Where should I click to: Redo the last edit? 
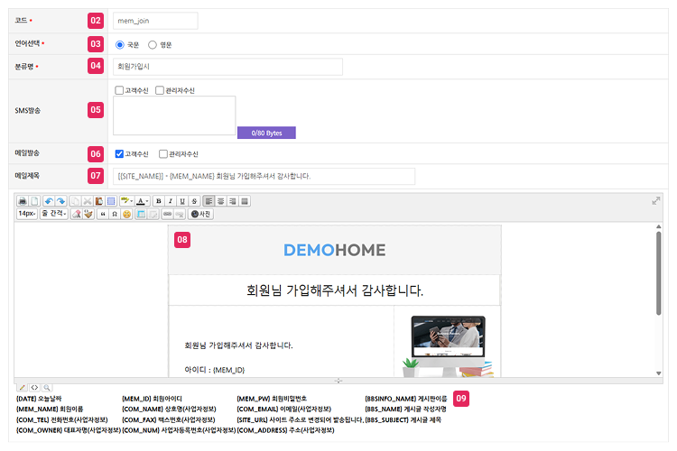coord(60,201)
